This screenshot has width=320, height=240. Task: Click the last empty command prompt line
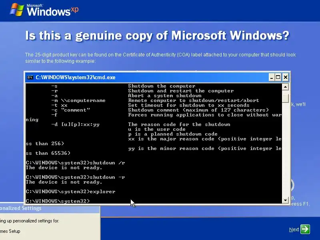click(x=58, y=201)
